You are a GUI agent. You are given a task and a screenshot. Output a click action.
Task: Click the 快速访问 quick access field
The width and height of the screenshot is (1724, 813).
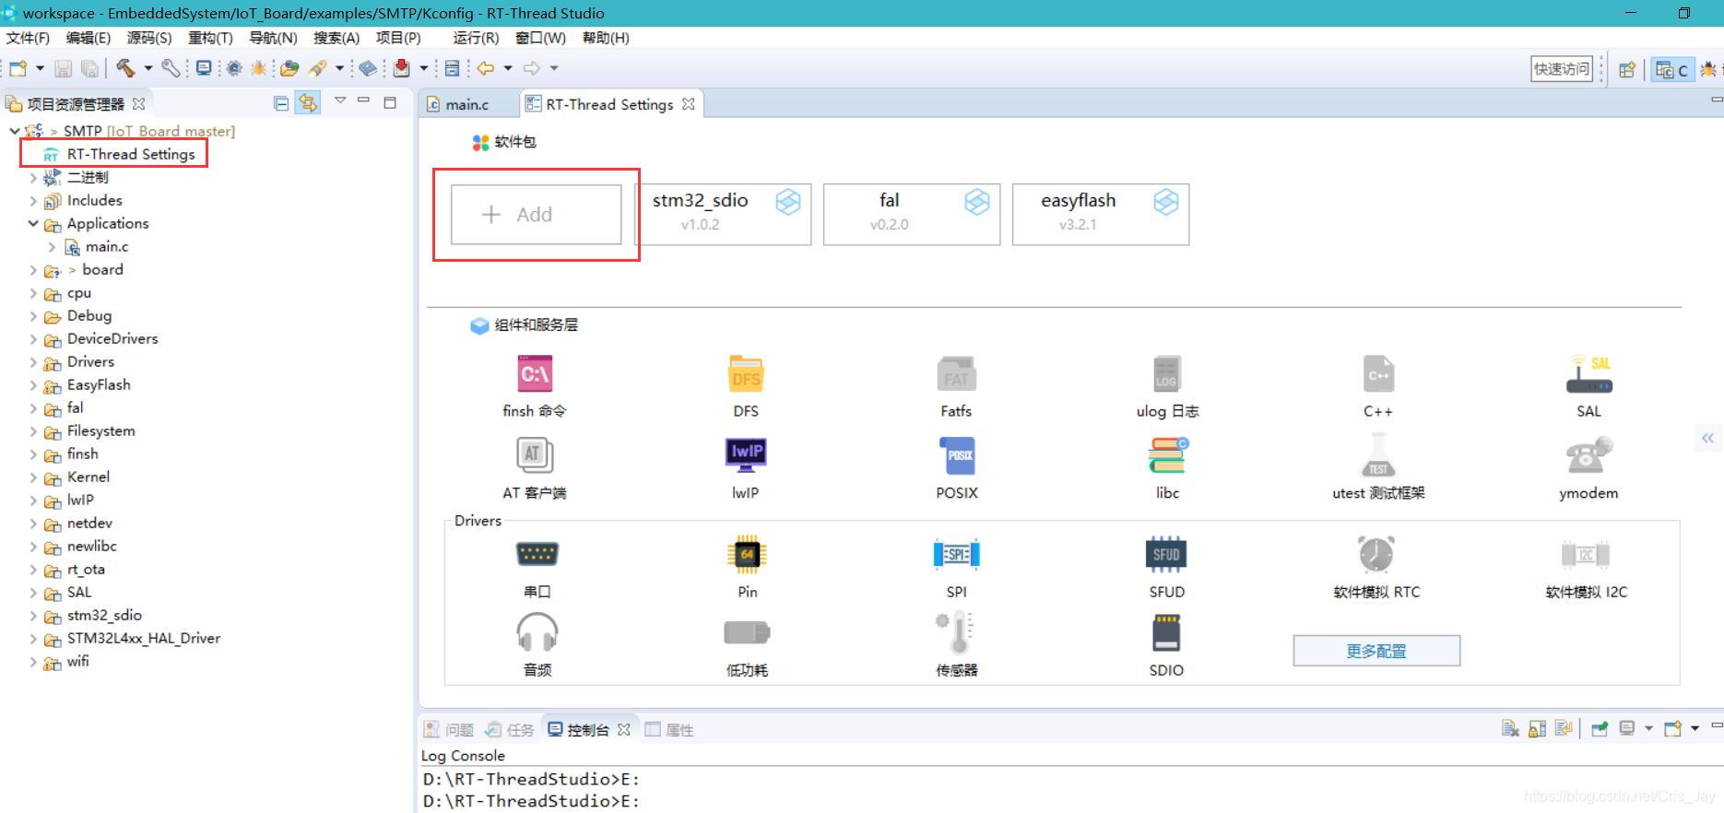coord(1562,69)
